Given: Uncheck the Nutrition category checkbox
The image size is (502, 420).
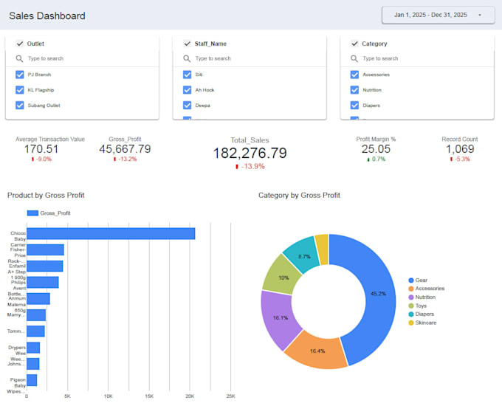Looking at the screenshot, I should coord(354,90).
